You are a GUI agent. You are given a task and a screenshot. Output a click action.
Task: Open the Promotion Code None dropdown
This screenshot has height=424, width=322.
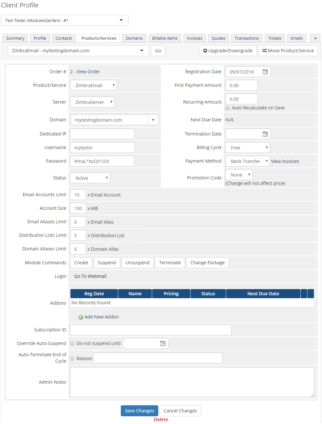tap(239, 175)
